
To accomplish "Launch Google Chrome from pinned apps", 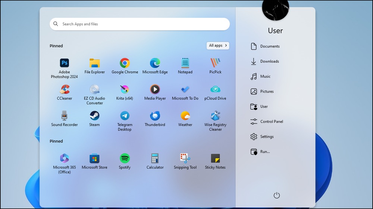I will point(125,66).
